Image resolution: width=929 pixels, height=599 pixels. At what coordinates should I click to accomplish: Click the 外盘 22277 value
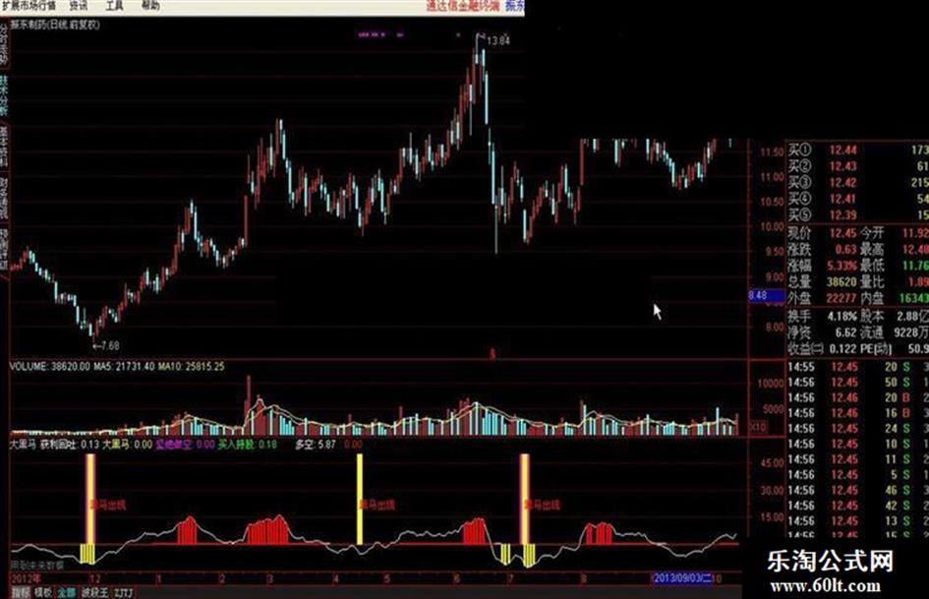click(842, 298)
